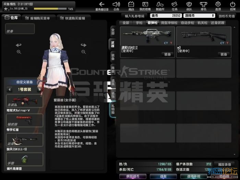Filter weapons by 机关枪 machine guns

point(202,23)
